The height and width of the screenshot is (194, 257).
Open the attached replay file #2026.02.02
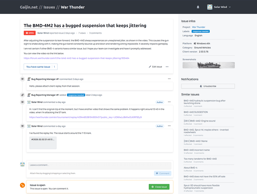point(43,143)
